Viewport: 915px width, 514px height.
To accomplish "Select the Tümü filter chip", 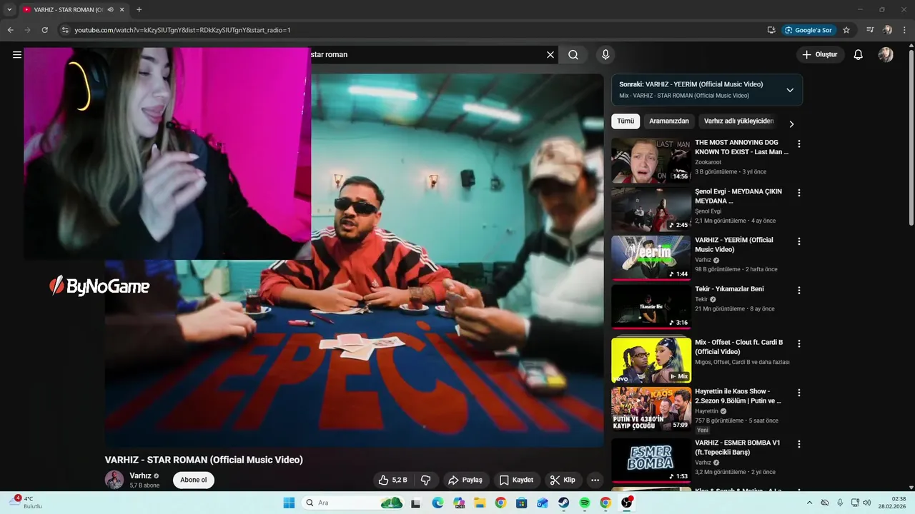I will pos(625,121).
